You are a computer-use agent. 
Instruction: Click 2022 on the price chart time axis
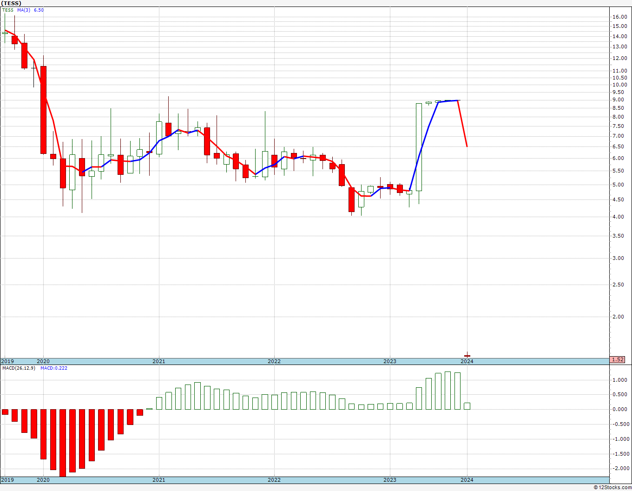[x=274, y=361]
